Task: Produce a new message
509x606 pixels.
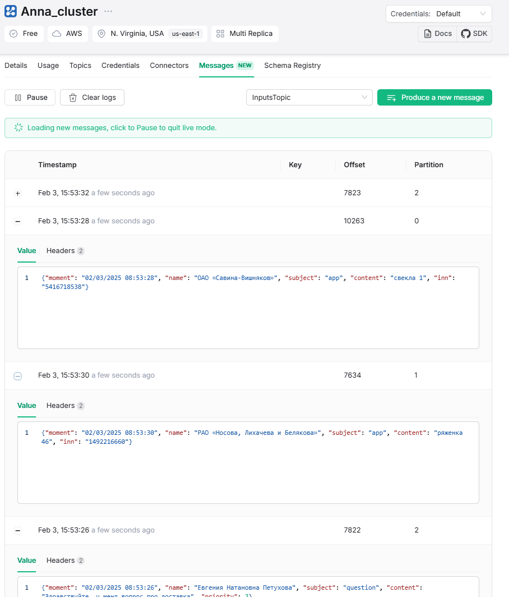Action: tap(434, 98)
